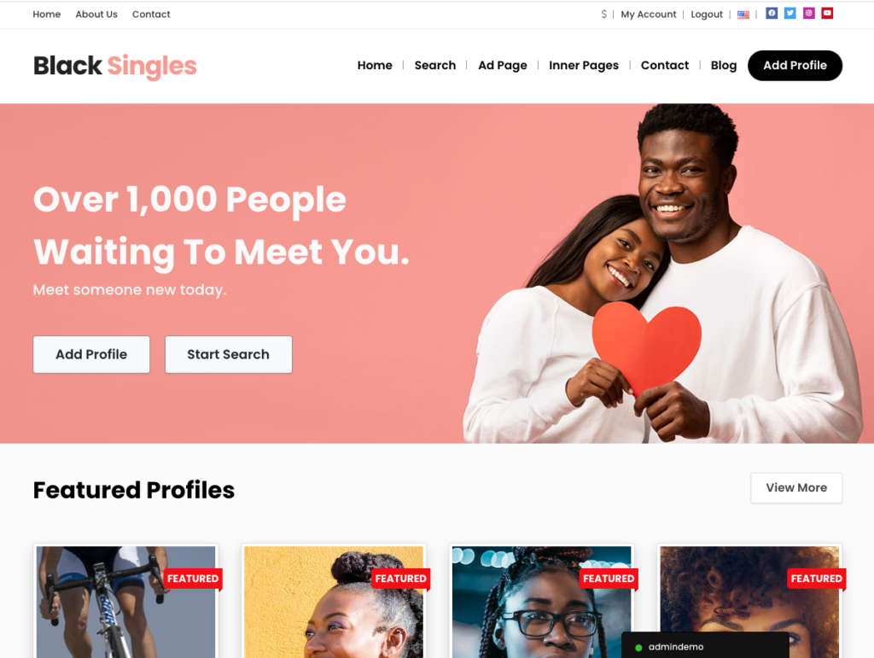Go to the Blog menu item

click(x=724, y=65)
